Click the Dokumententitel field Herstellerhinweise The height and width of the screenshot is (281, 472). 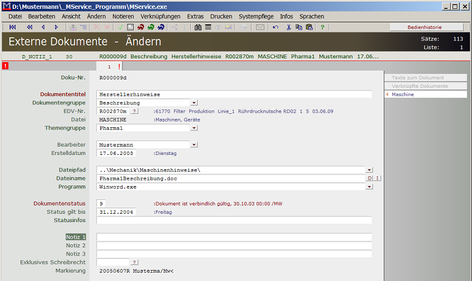[234, 94]
